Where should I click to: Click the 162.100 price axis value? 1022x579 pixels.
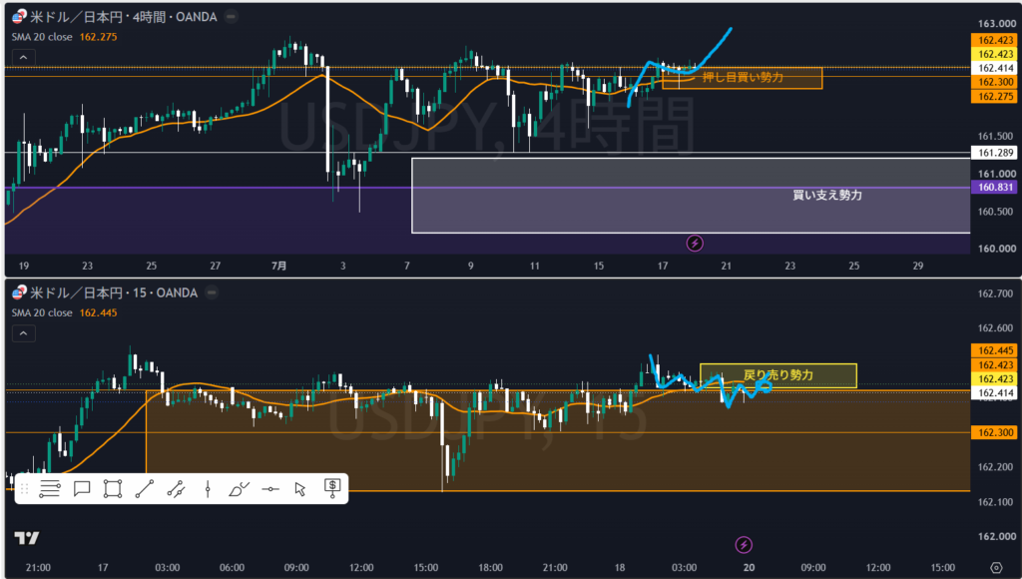995,502
